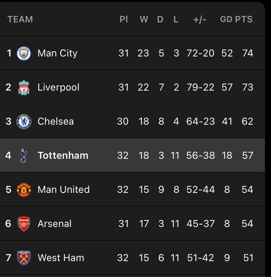The height and width of the screenshot is (277, 271).
Task: Click the W wins column header
Action: pos(144,19)
